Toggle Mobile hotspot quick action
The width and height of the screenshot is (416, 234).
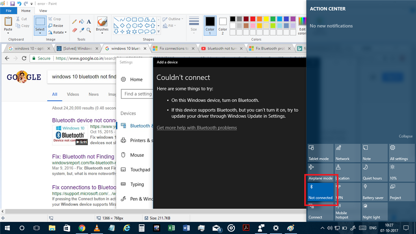[x=348, y=211]
